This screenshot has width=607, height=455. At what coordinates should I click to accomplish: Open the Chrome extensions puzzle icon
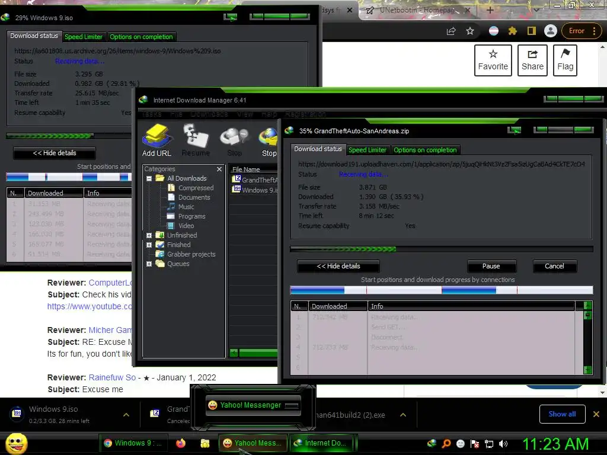pos(513,31)
